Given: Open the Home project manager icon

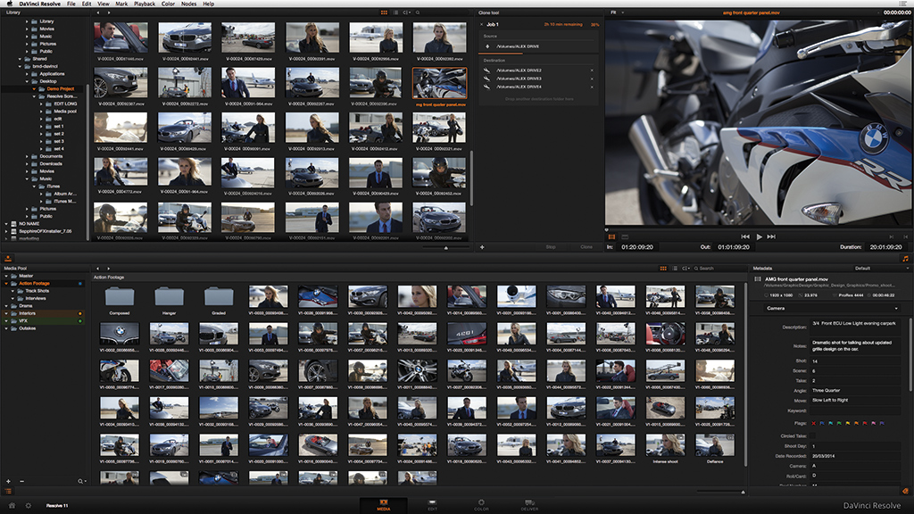Looking at the screenshot, I should tap(12, 505).
